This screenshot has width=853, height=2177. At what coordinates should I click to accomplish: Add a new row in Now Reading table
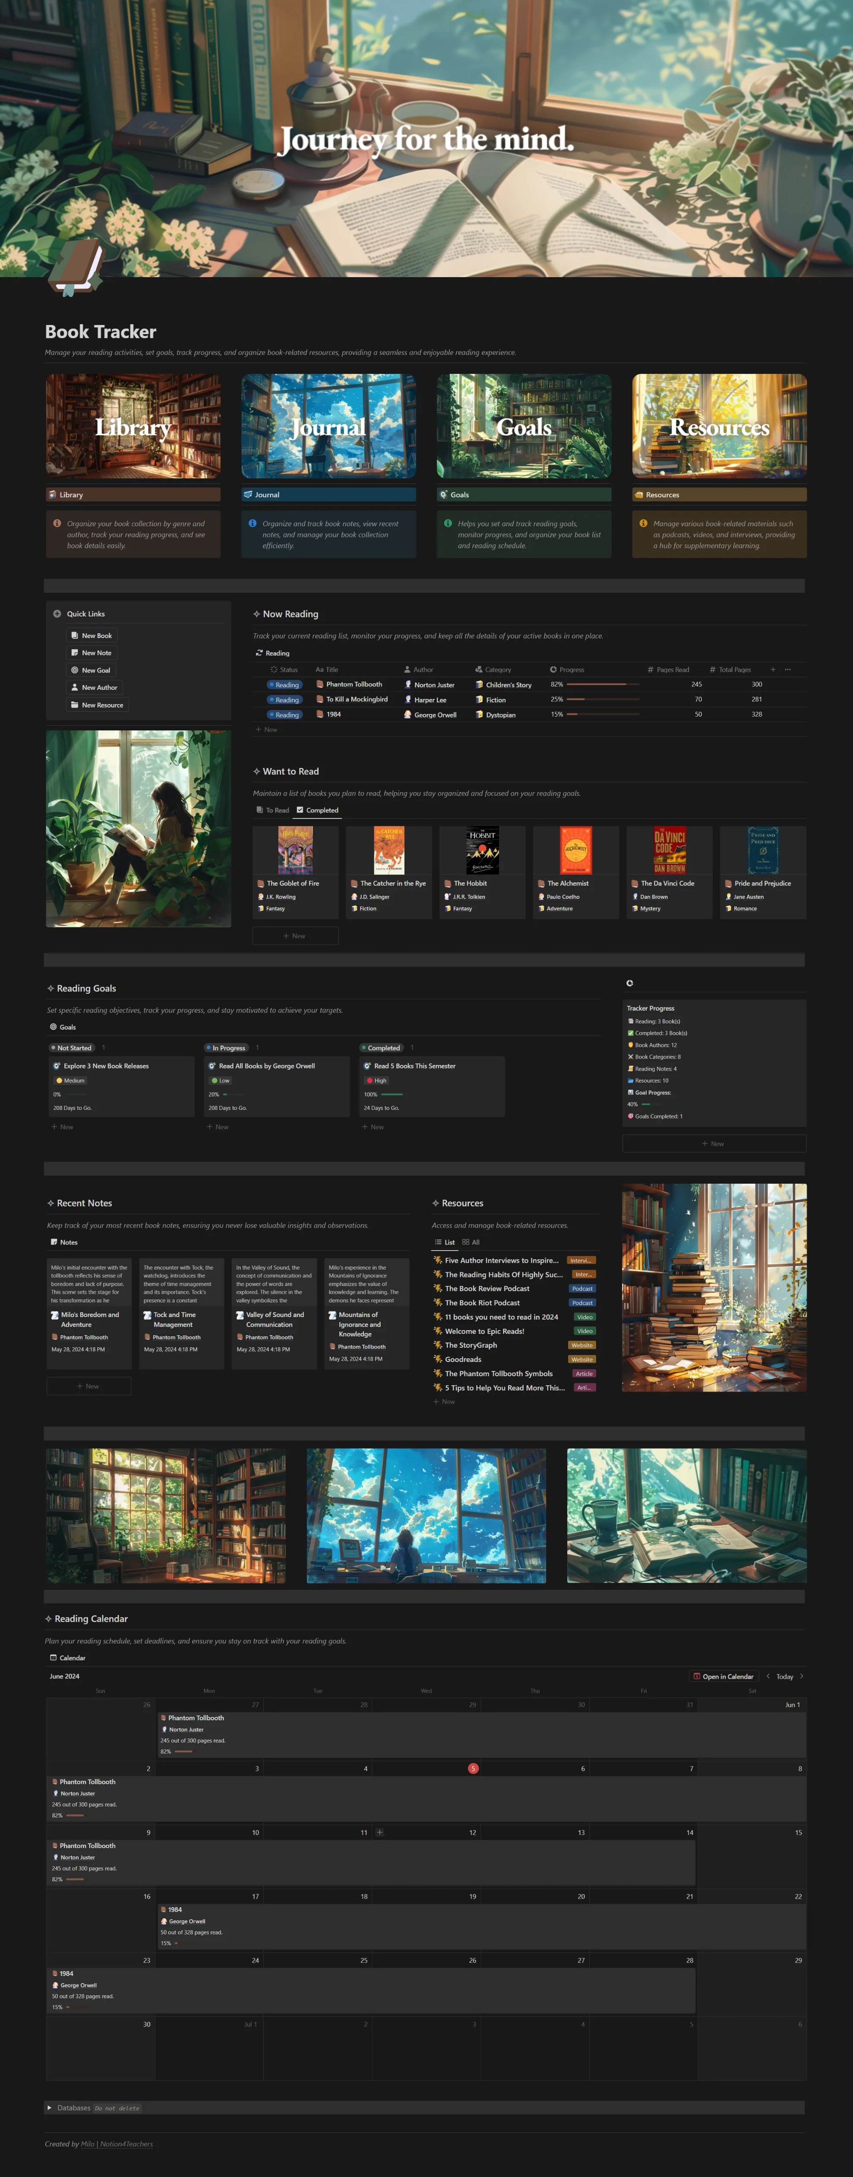click(x=266, y=729)
